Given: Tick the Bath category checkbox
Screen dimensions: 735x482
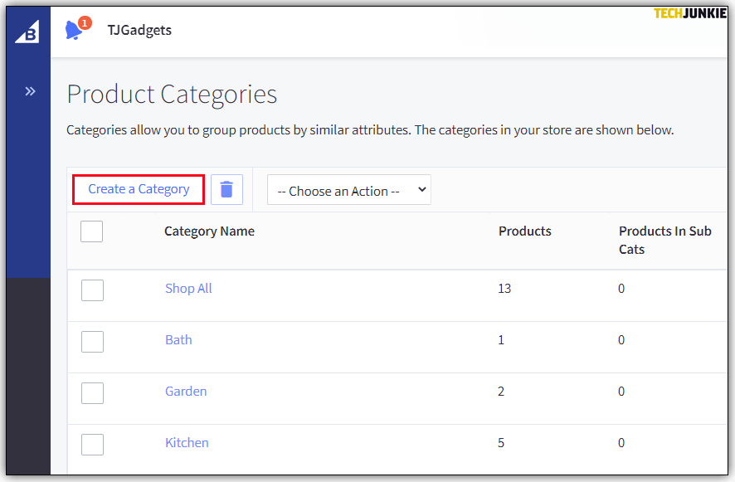Looking at the screenshot, I should tap(92, 341).
